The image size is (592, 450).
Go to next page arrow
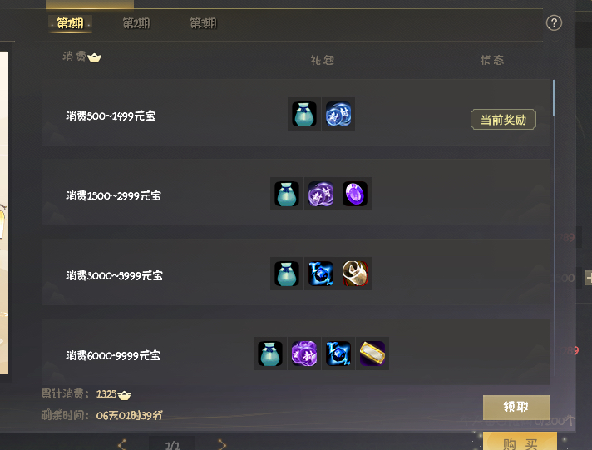pos(222,445)
